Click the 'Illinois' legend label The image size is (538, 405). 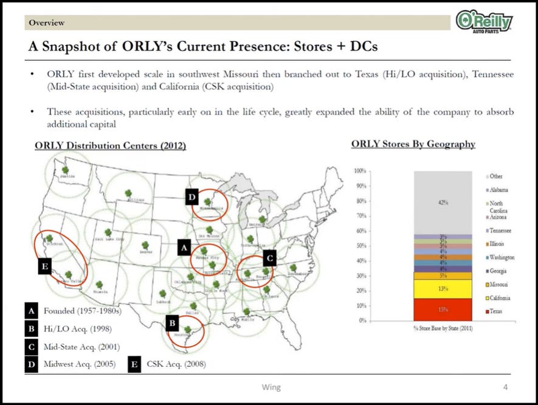[497, 244]
